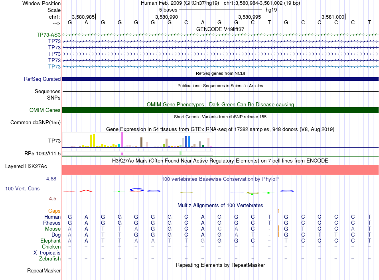Click the Common dbSNP(155) track label
379x280 pixels.
point(36,122)
